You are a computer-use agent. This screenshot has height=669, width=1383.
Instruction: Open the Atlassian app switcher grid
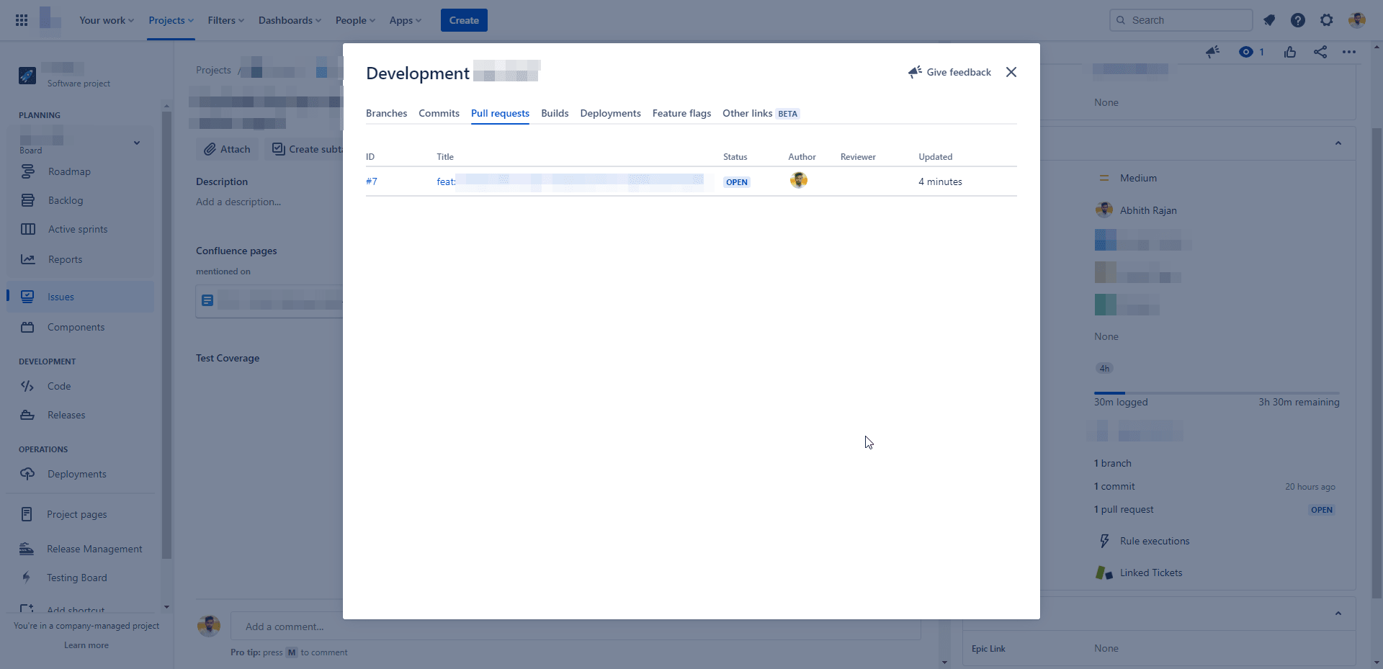pyautogui.click(x=22, y=19)
